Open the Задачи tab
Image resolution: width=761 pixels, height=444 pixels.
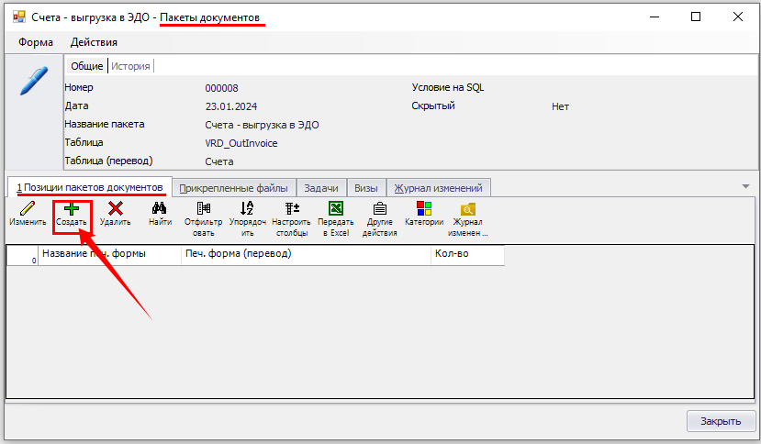(x=321, y=187)
